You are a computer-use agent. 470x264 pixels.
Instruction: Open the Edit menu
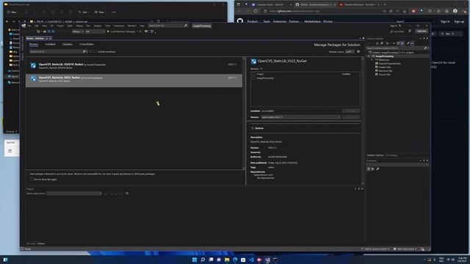click(36, 26)
